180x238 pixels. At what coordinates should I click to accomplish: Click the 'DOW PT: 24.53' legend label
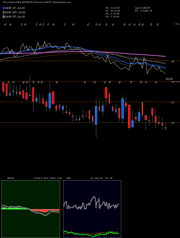[15, 17]
